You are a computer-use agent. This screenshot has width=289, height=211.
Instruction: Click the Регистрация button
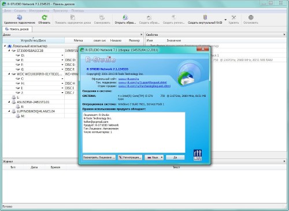tap(130, 157)
